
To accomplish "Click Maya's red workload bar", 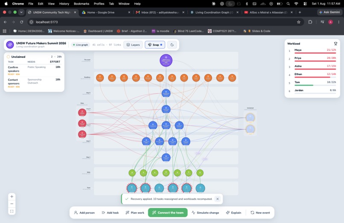I will tap(315, 53).
